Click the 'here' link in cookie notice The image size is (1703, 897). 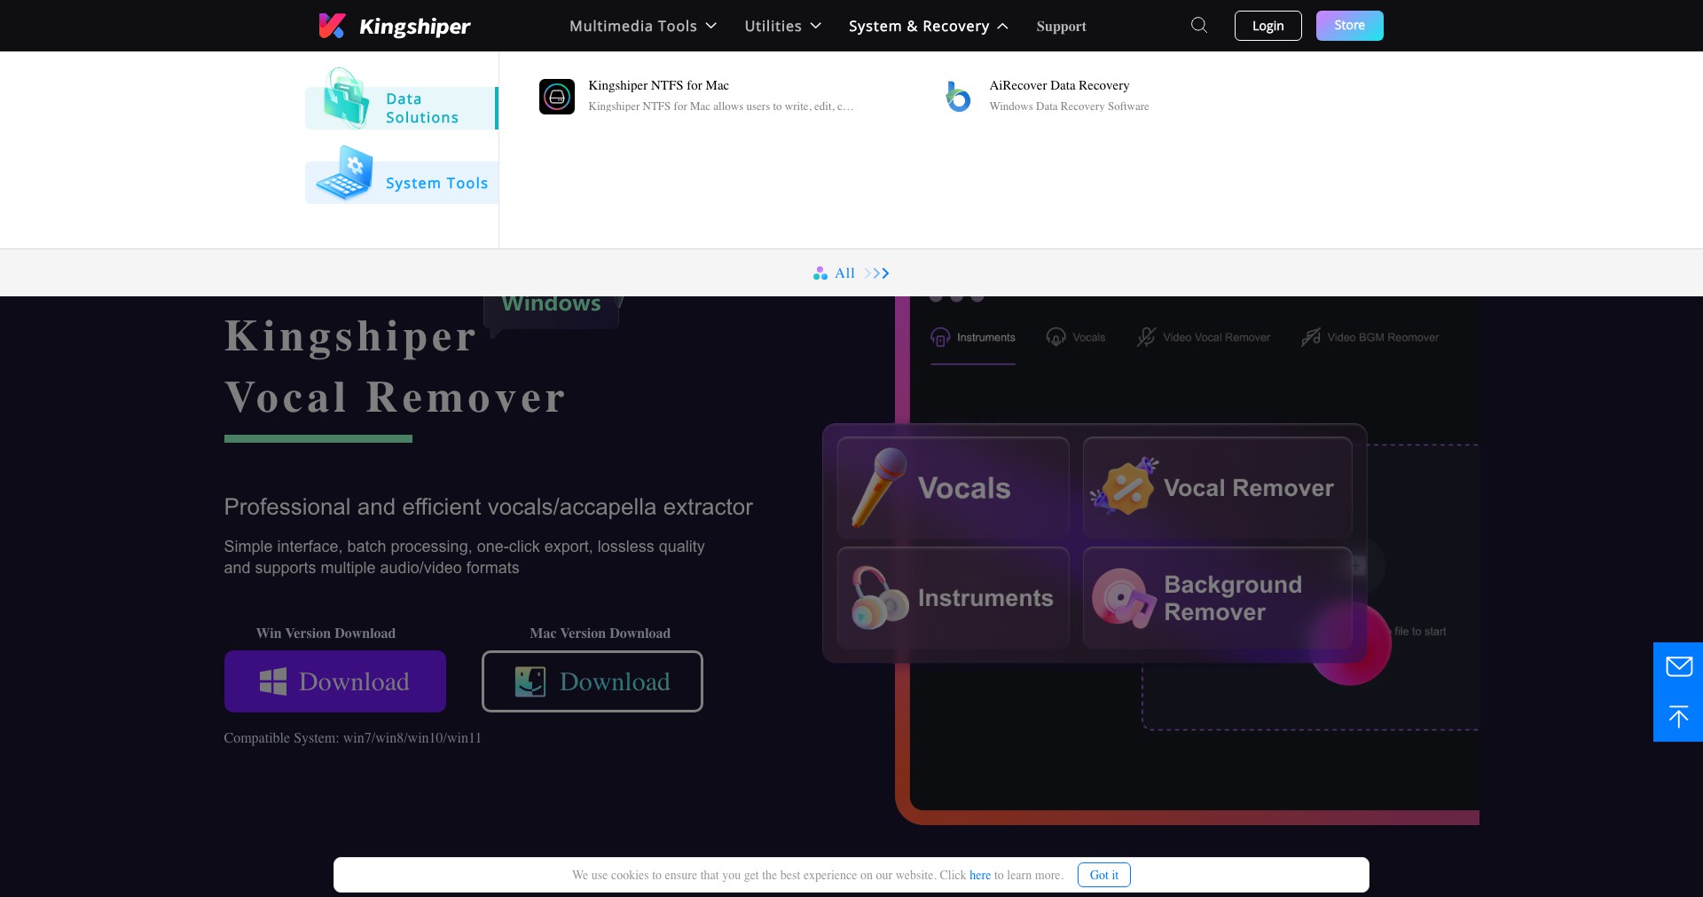click(x=979, y=875)
